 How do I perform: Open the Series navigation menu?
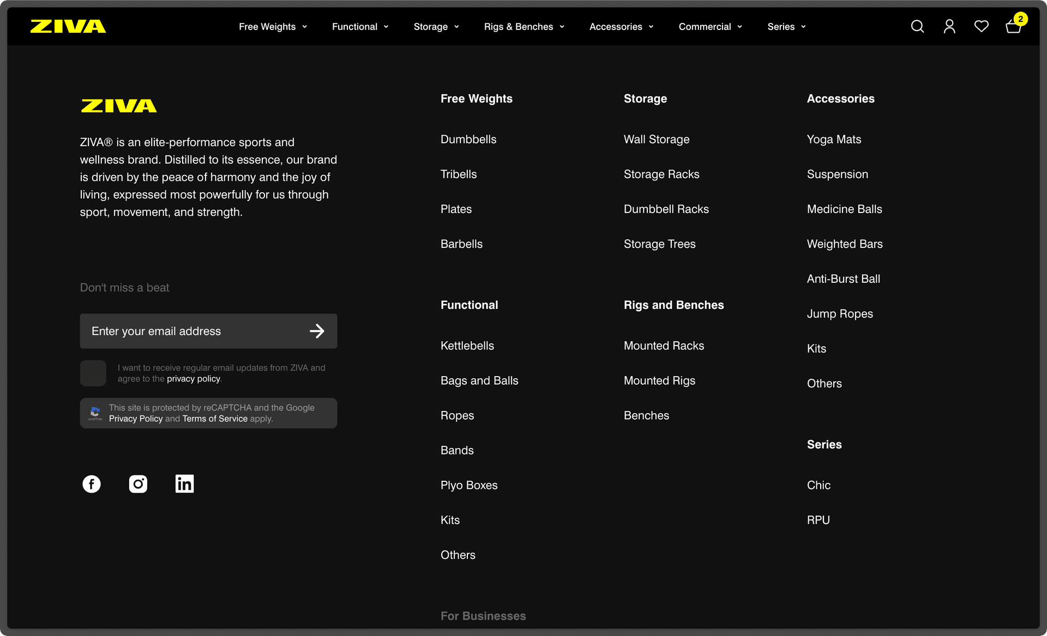click(x=786, y=27)
